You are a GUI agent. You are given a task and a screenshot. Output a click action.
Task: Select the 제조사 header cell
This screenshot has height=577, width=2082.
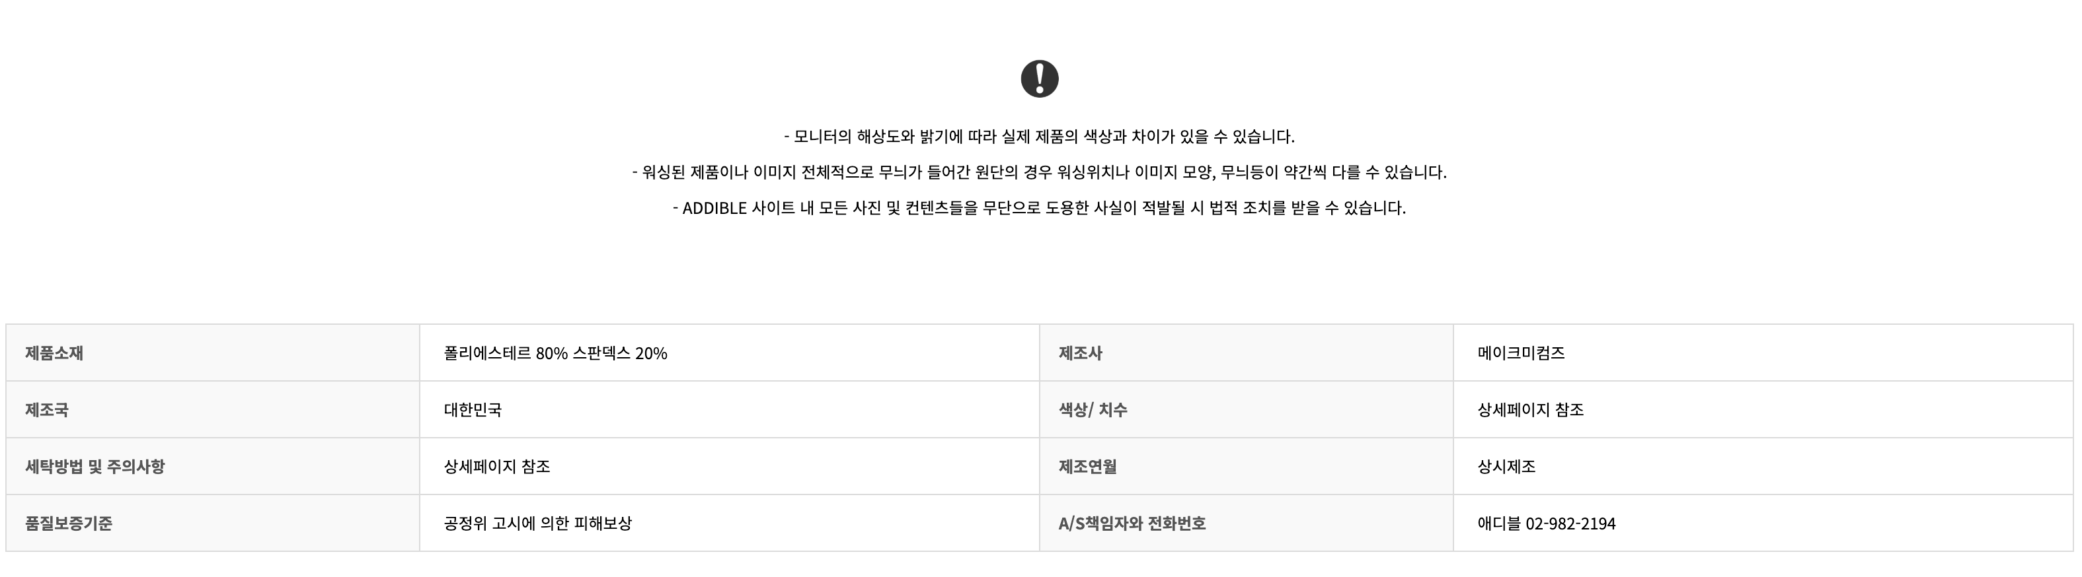point(1247,353)
